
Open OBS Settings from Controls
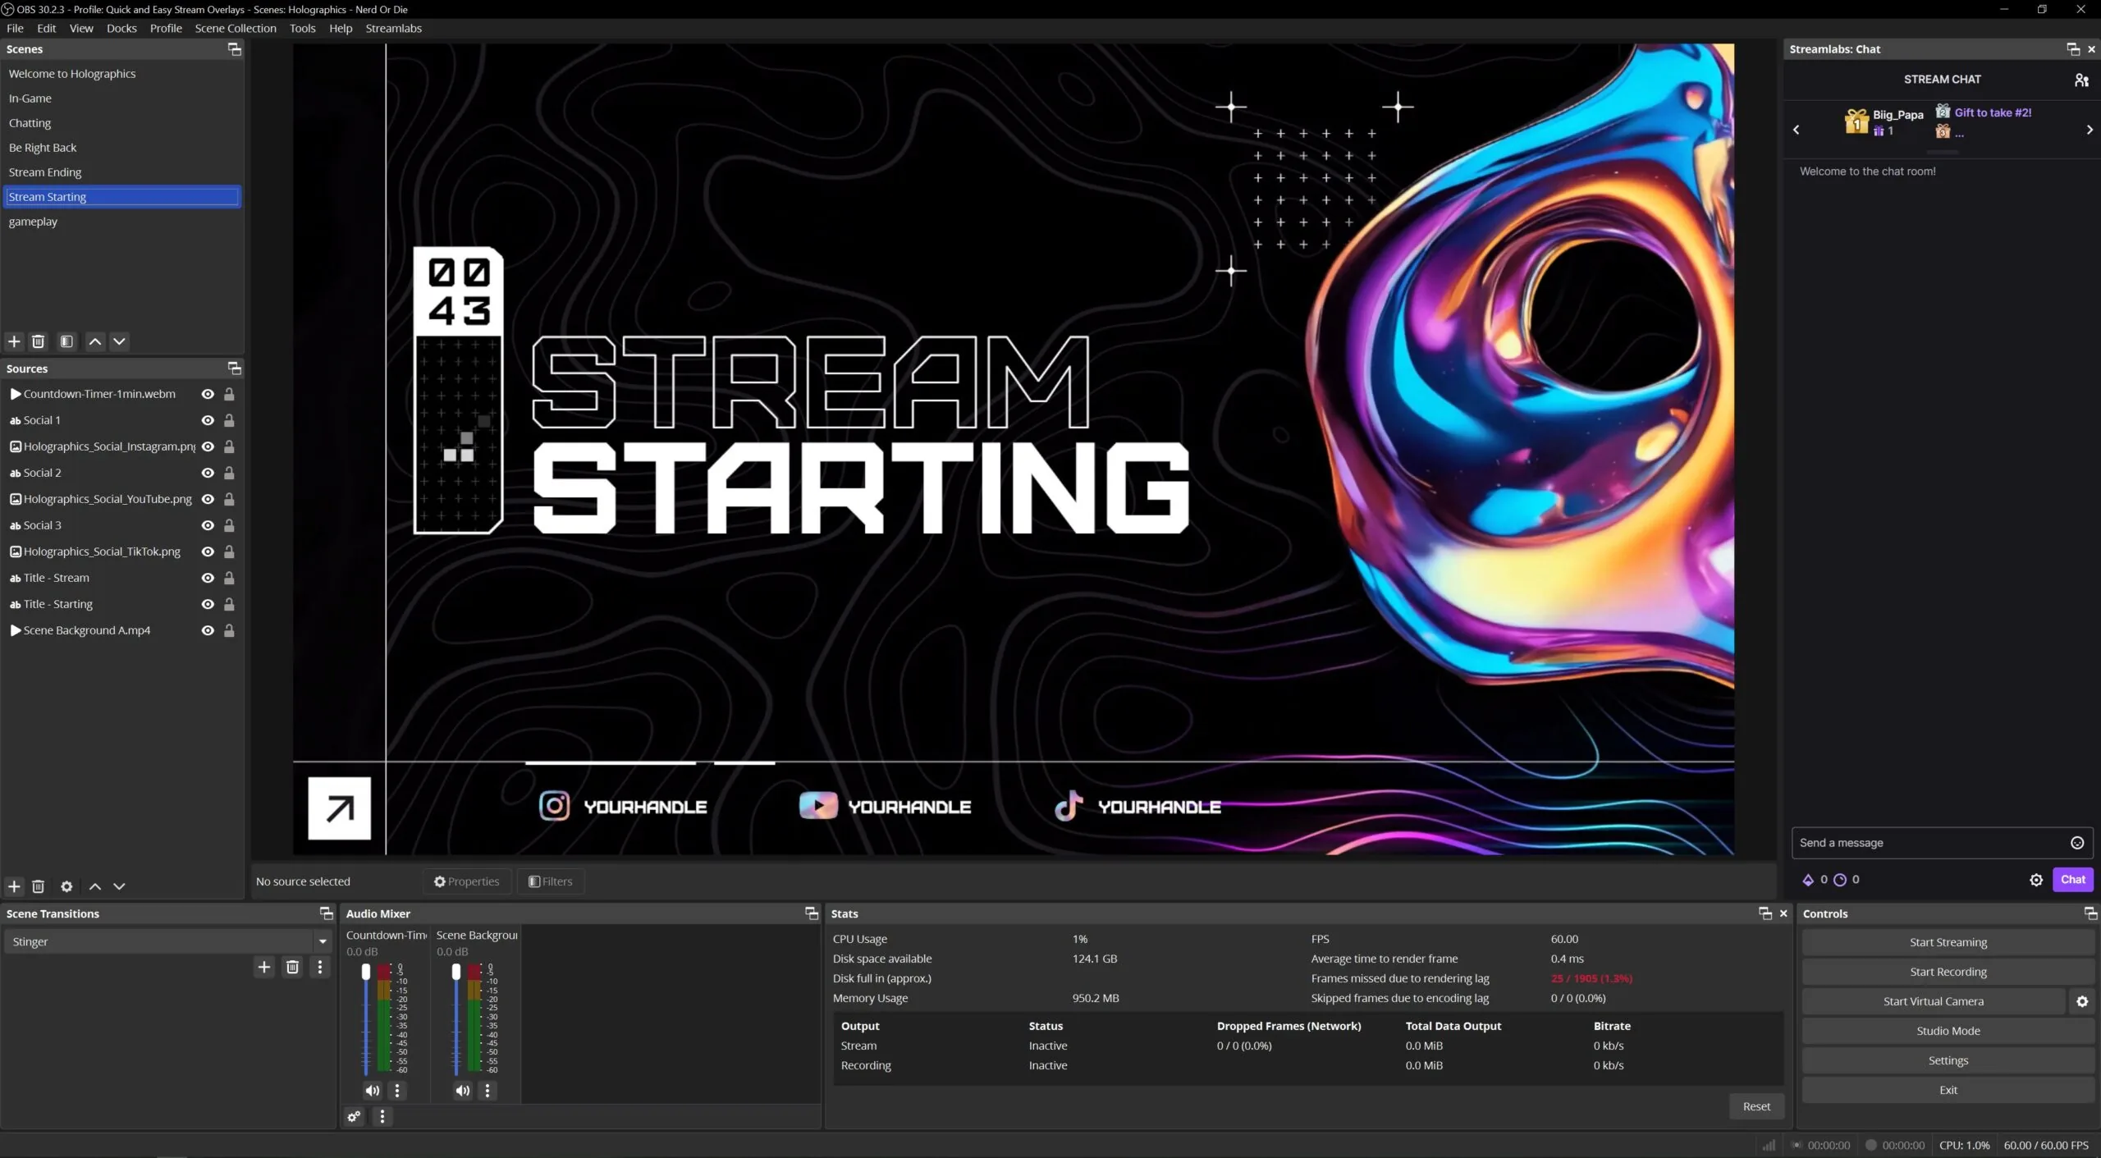pyautogui.click(x=1948, y=1060)
